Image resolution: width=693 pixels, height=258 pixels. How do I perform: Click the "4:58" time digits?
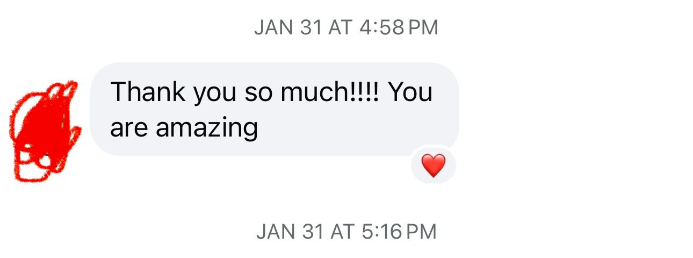pyautogui.click(x=380, y=27)
